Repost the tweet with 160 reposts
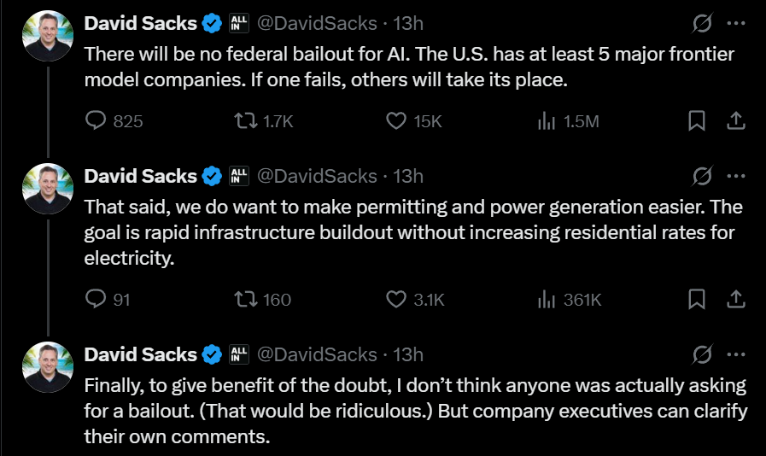Screen dimensions: 766x456 point(245,299)
